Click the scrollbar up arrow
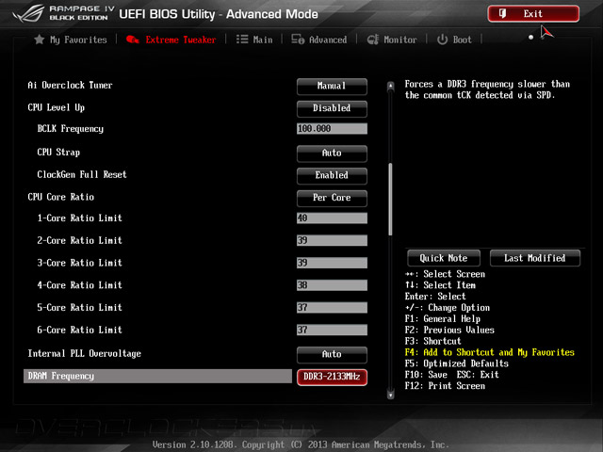 (x=391, y=86)
